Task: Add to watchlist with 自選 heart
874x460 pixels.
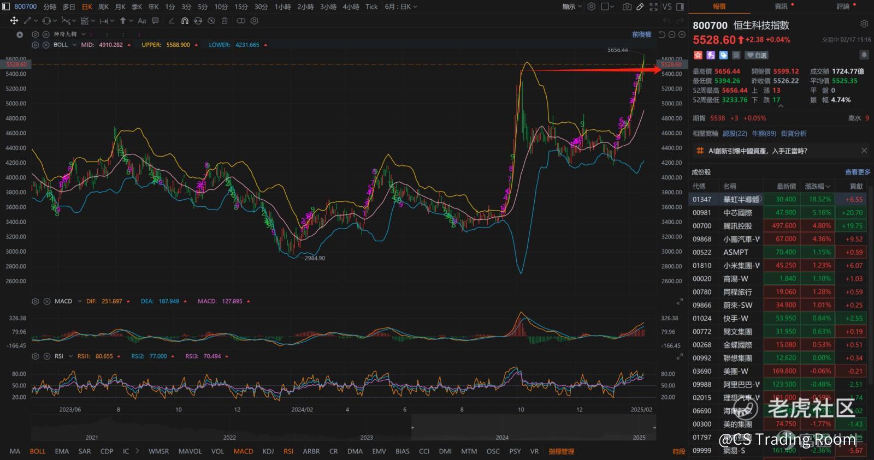Action: coord(757,55)
